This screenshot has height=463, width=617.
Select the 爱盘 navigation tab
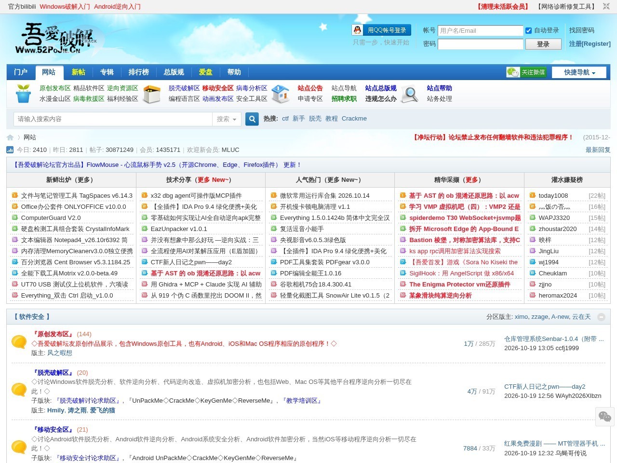pyautogui.click(x=205, y=72)
